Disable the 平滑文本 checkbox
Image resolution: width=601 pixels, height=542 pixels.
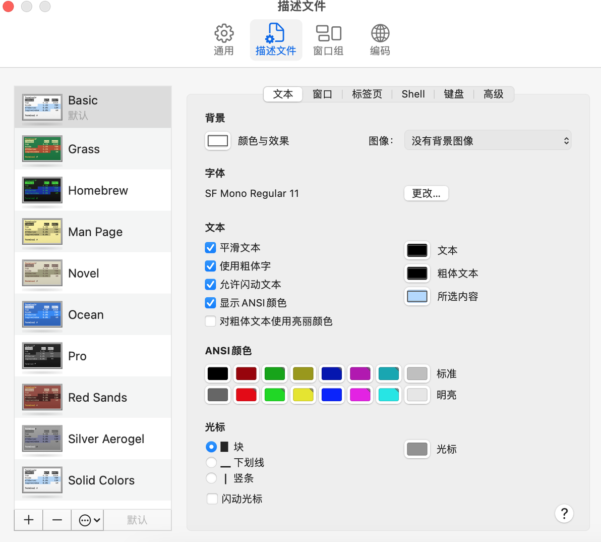pos(210,247)
